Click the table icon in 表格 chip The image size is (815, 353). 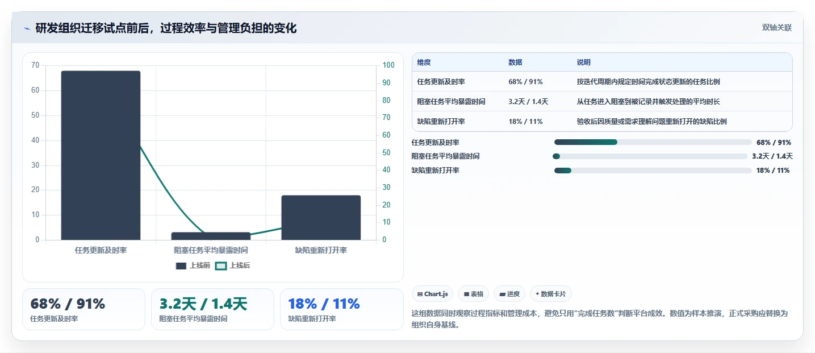pyautogui.click(x=466, y=294)
